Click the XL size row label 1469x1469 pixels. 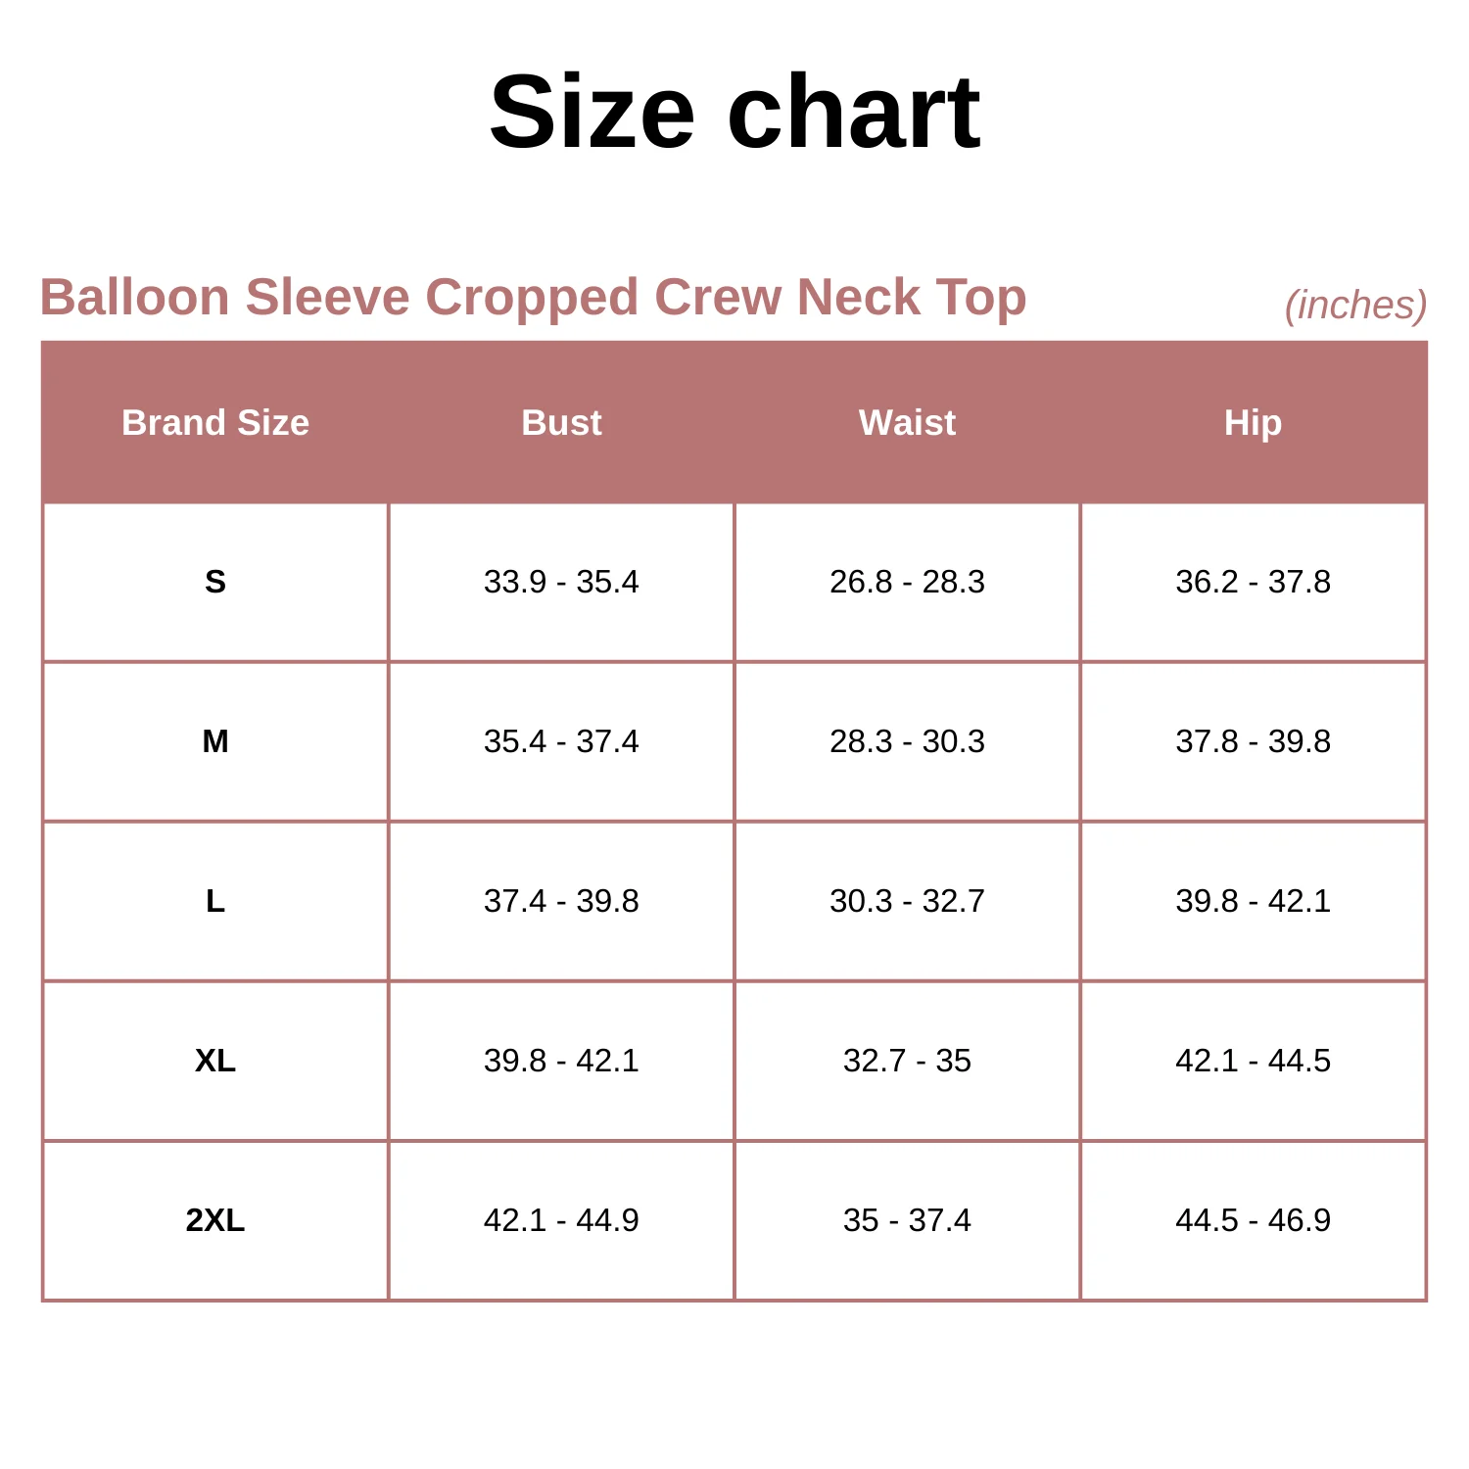(x=215, y=1061)
